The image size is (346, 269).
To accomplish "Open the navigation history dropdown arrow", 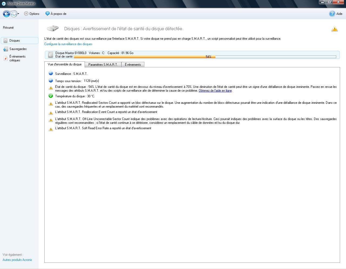I will tap(18, 14).
